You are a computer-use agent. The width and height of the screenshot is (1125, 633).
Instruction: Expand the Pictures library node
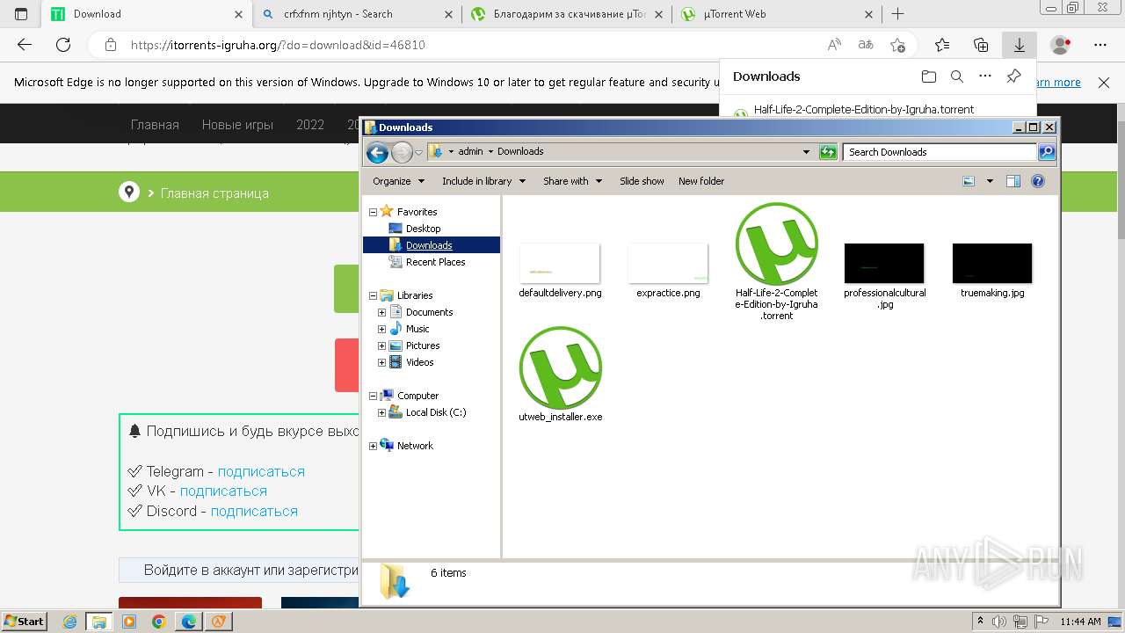(381, 346)
